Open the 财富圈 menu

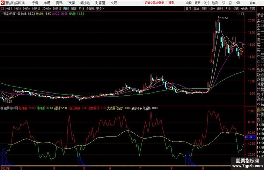[100, 3]
